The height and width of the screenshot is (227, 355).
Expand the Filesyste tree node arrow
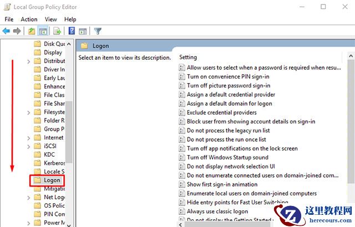28,112
